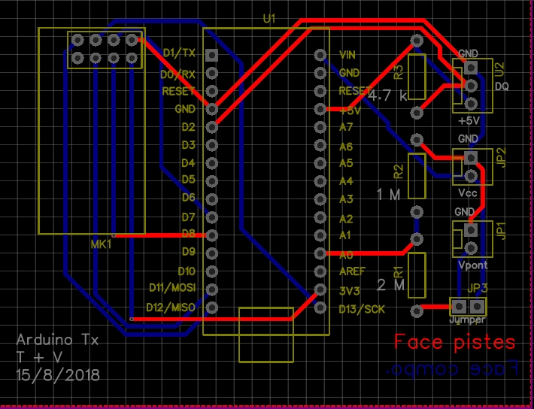The image size is (534, 409).
Task: Select the 'JP3' designator text
Action: (x=477, y=289)
